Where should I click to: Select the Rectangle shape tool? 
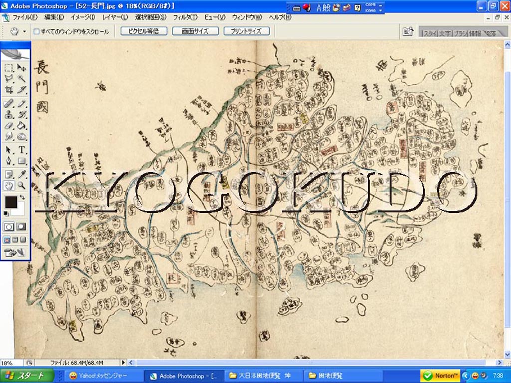(x=21, y=161)
